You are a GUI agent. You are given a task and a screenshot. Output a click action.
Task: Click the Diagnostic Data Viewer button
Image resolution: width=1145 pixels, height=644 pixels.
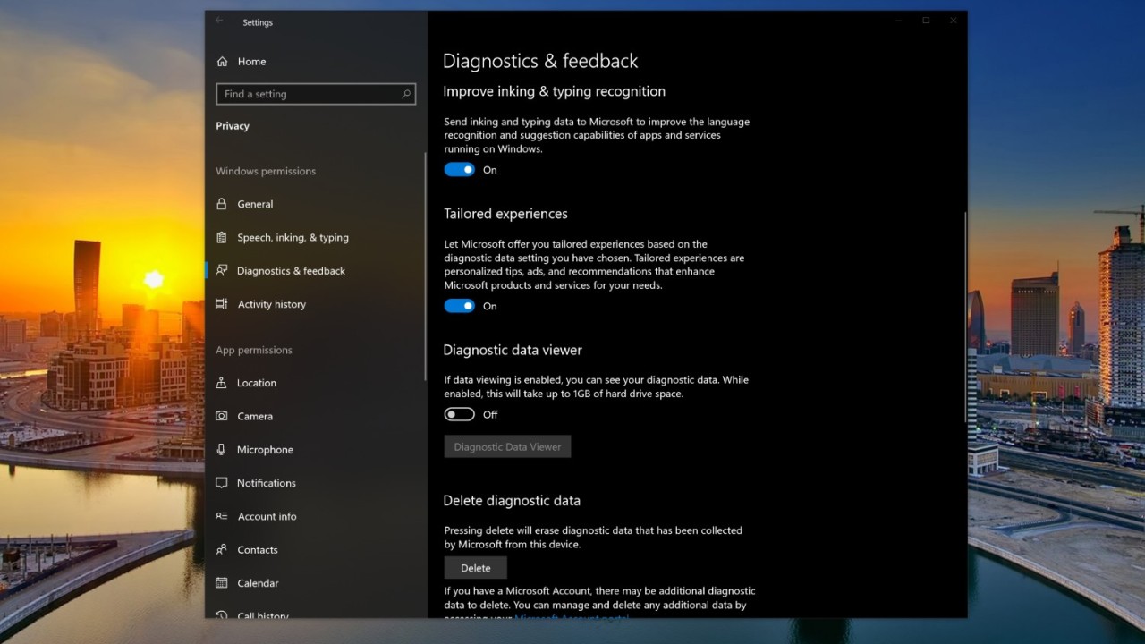[507, 447]
